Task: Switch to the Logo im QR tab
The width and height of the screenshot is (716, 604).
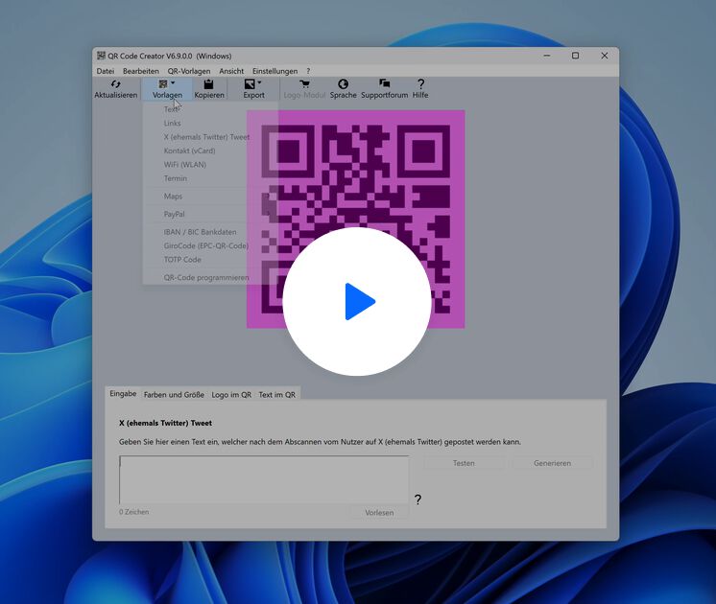Action: click(x=231, y=395)
